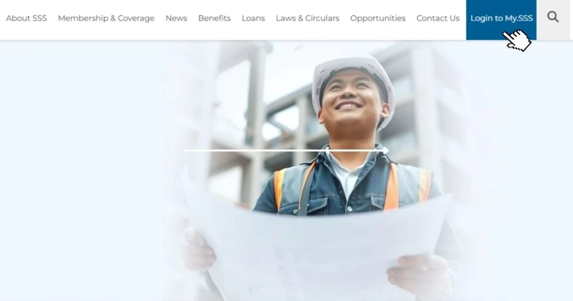Open the About SSS menu

pos(26,18)
